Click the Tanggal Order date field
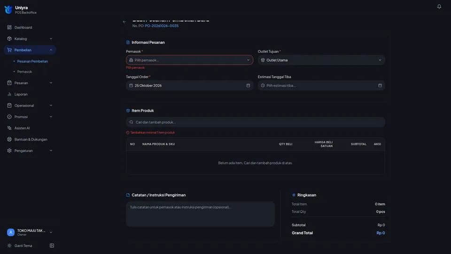The width and height of the screenshot is (451, 254). [189, 86]
